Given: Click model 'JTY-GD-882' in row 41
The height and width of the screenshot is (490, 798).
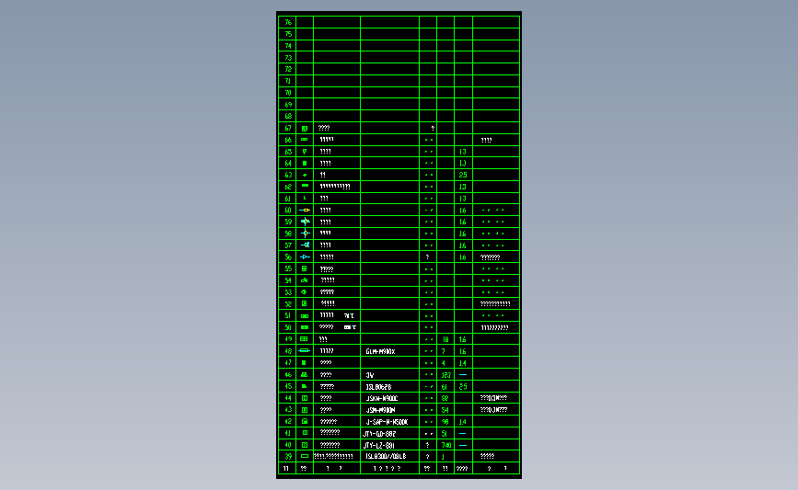Looking at the screenshot, I should point(379,434).
